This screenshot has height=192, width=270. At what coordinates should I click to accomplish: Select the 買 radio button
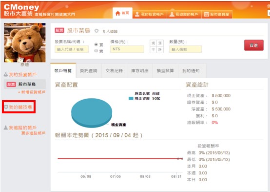coord(96,44)
